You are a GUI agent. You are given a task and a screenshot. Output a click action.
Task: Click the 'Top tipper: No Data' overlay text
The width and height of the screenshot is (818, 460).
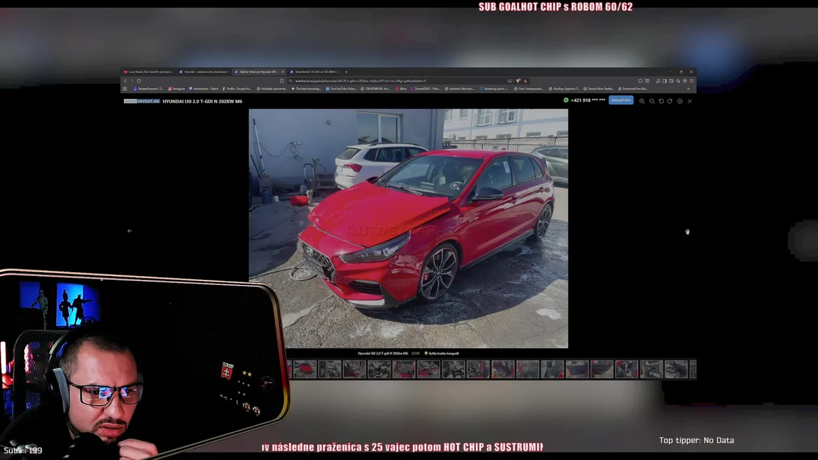[x=697, y=440]
